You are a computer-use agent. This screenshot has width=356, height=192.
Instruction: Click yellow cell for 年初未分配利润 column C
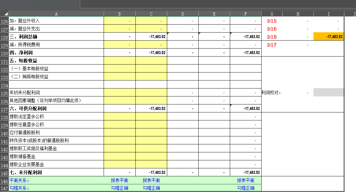[x=151, y=92]
